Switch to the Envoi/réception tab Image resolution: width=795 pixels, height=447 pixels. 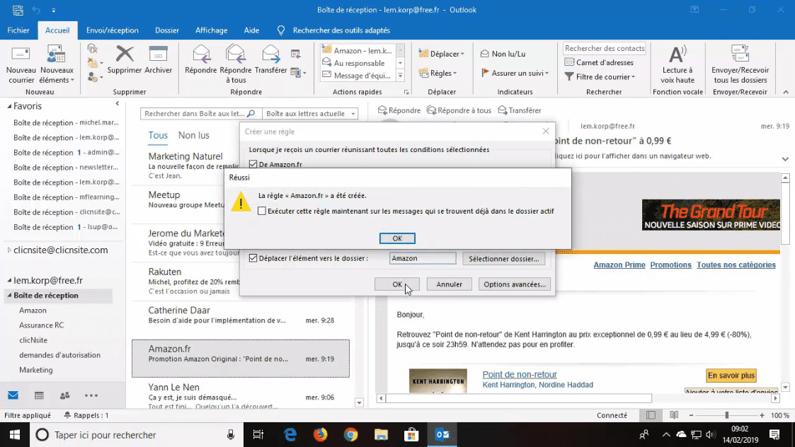click(x=112, y=30)
